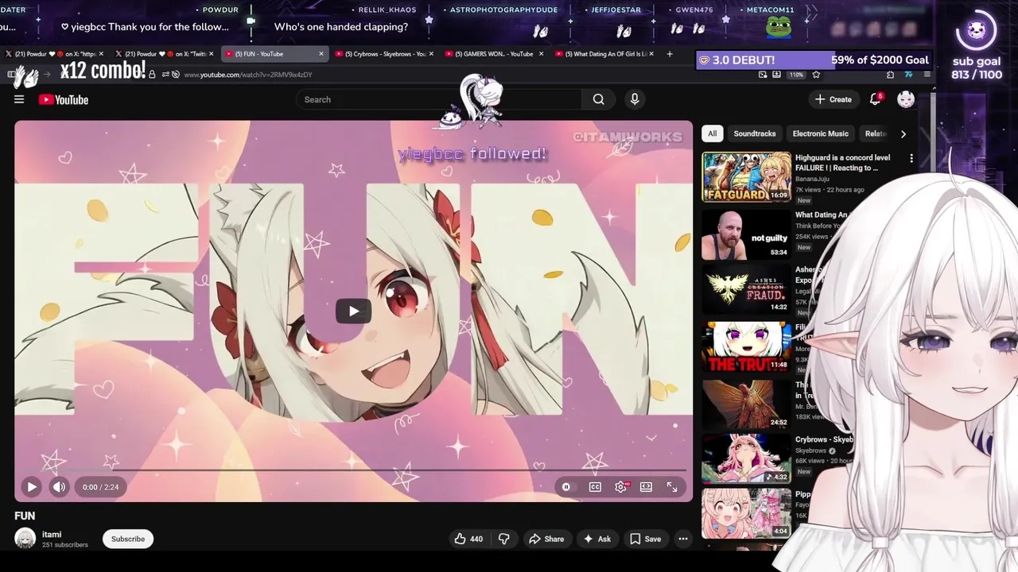Click the BananaJuju channel name
The height and width of the screenshot is (572, 1018).
click(x=814, y=180)
